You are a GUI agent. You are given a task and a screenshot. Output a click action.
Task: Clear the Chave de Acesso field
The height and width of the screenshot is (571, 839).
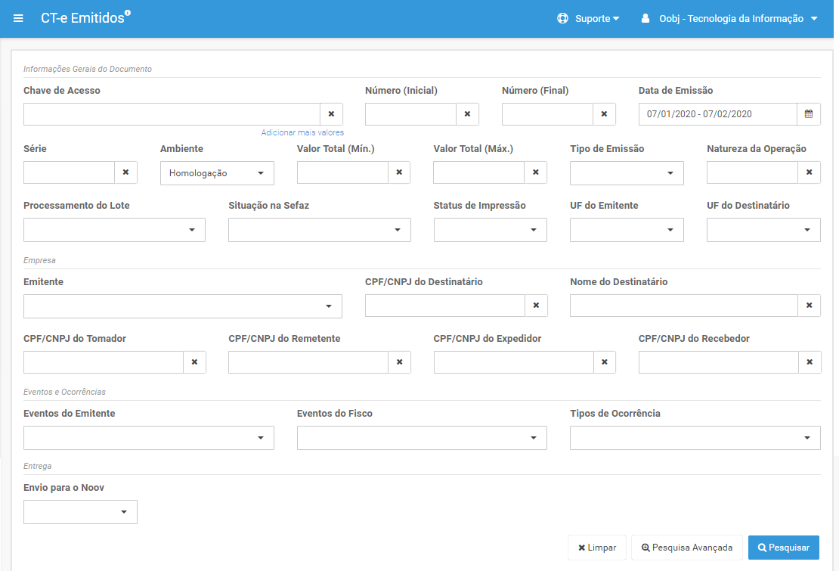[331, 114]
